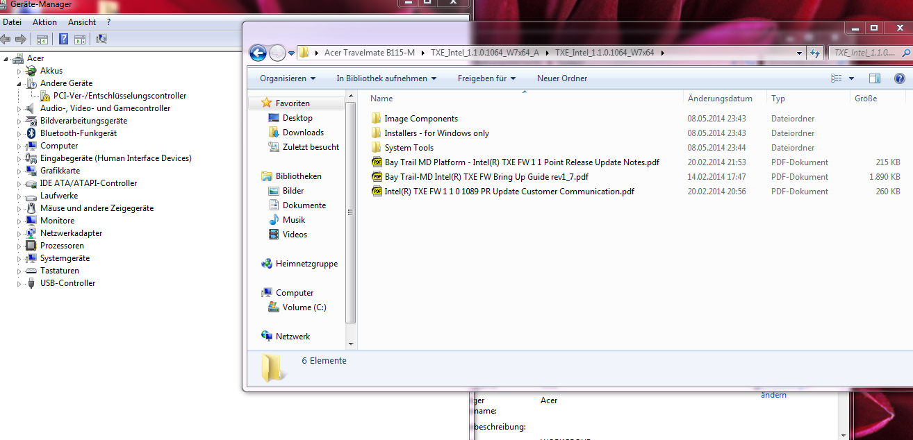
Task: Click forward arrow in Geräte-Manager toolbar
Action: 21,39
